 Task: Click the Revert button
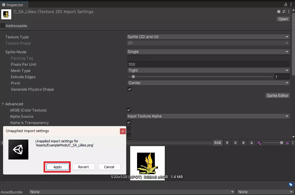(83, 167)
